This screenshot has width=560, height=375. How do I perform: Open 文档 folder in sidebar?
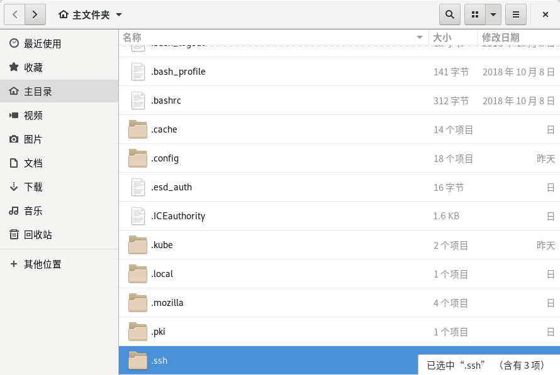pyautogui.click(x=59, y=163)
